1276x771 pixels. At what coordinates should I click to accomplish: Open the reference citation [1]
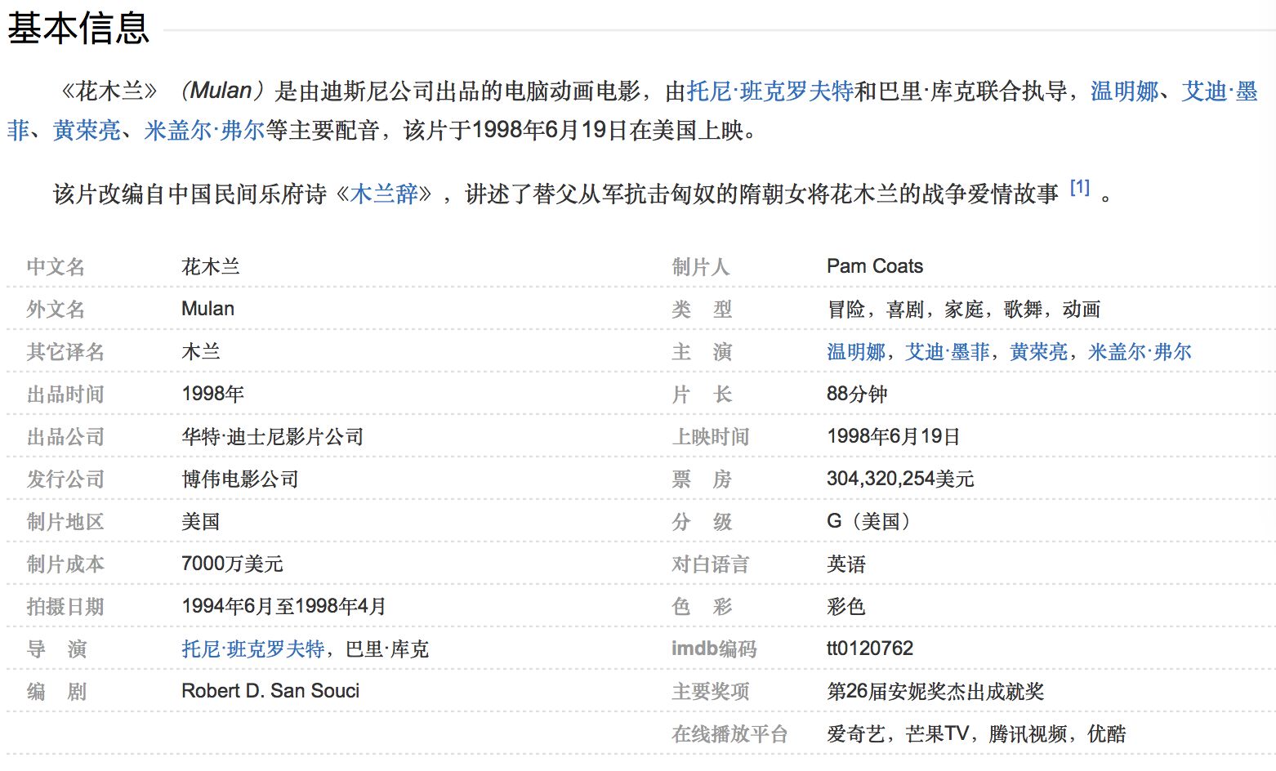[x=1080, y=188]
